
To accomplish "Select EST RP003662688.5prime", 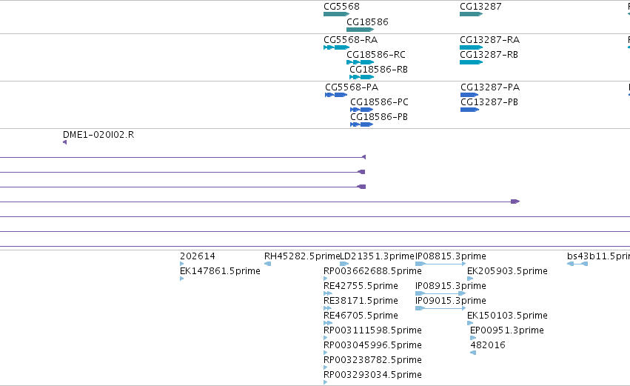I will (372, 271).
